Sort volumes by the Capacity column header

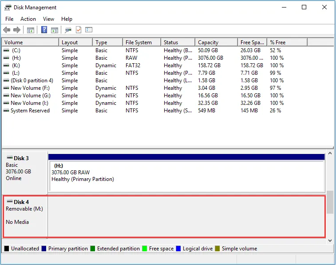(208, 42)
